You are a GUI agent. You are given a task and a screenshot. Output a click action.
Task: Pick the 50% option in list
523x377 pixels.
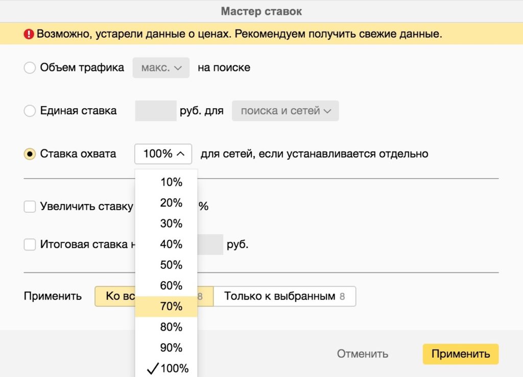[x=171, y=265]
